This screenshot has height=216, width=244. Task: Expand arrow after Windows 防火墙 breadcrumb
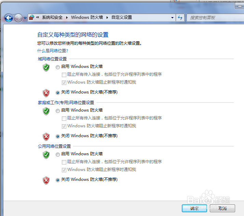click(107, 17)
